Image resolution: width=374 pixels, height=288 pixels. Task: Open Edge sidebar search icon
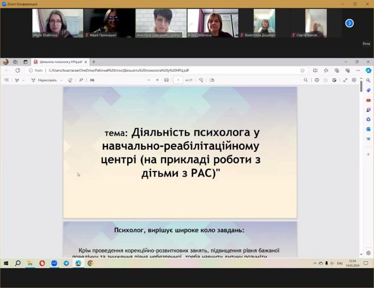click(368, 80)
